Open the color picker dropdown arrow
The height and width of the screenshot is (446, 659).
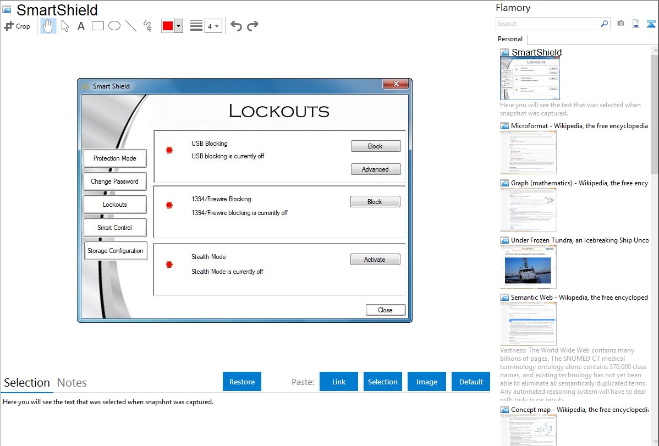[x=179, y=26]
